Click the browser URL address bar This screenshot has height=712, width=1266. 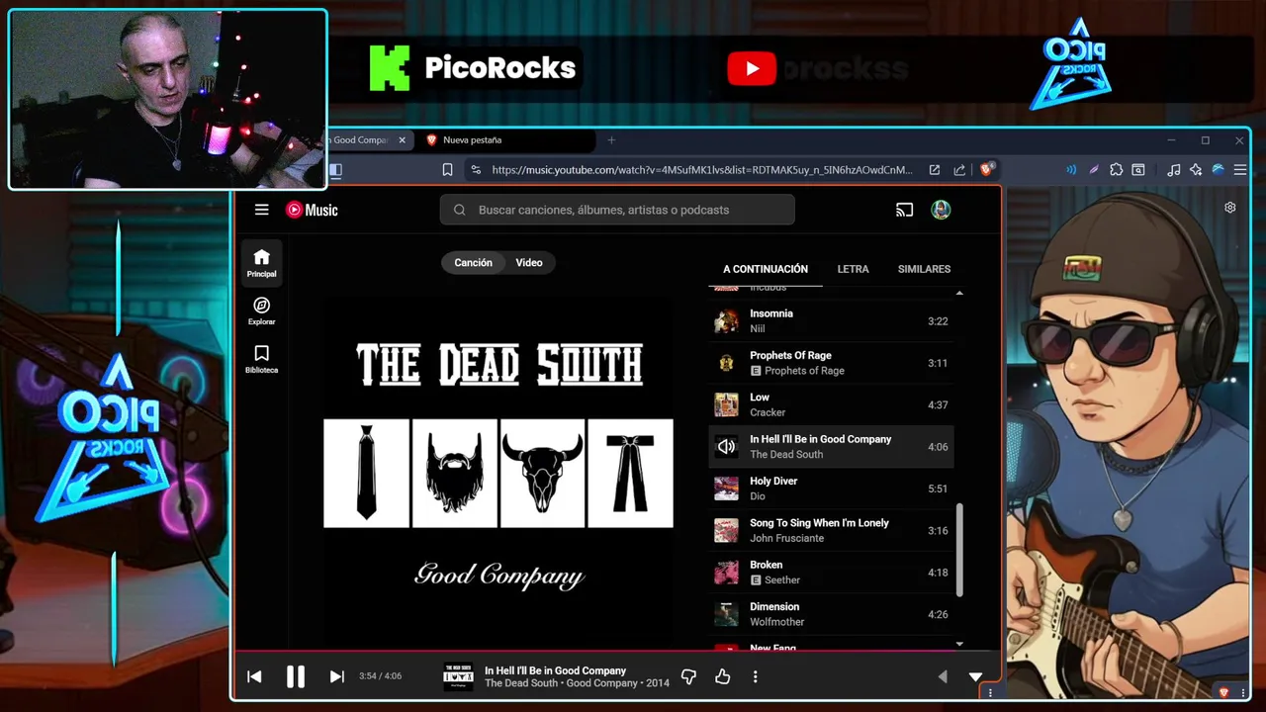tap(701, 170)
